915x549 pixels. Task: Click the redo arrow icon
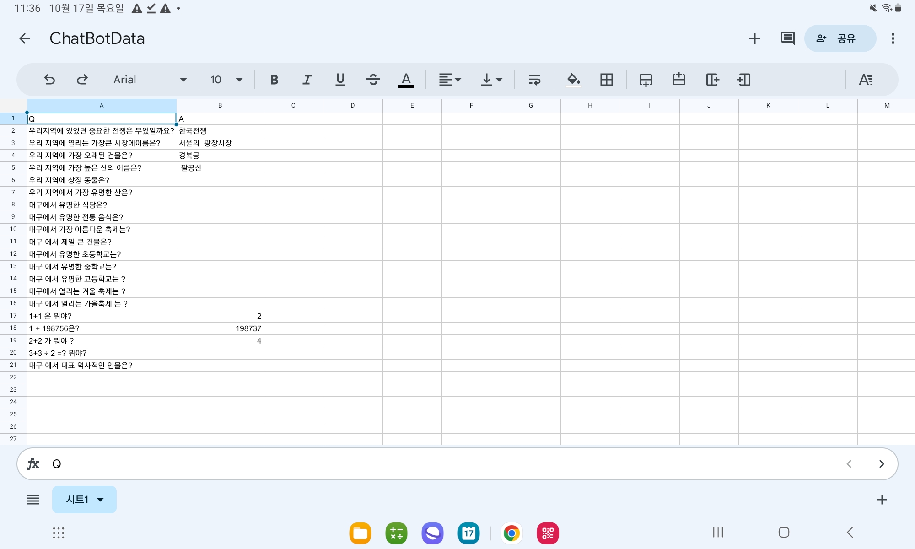click(x=82, y=80)
